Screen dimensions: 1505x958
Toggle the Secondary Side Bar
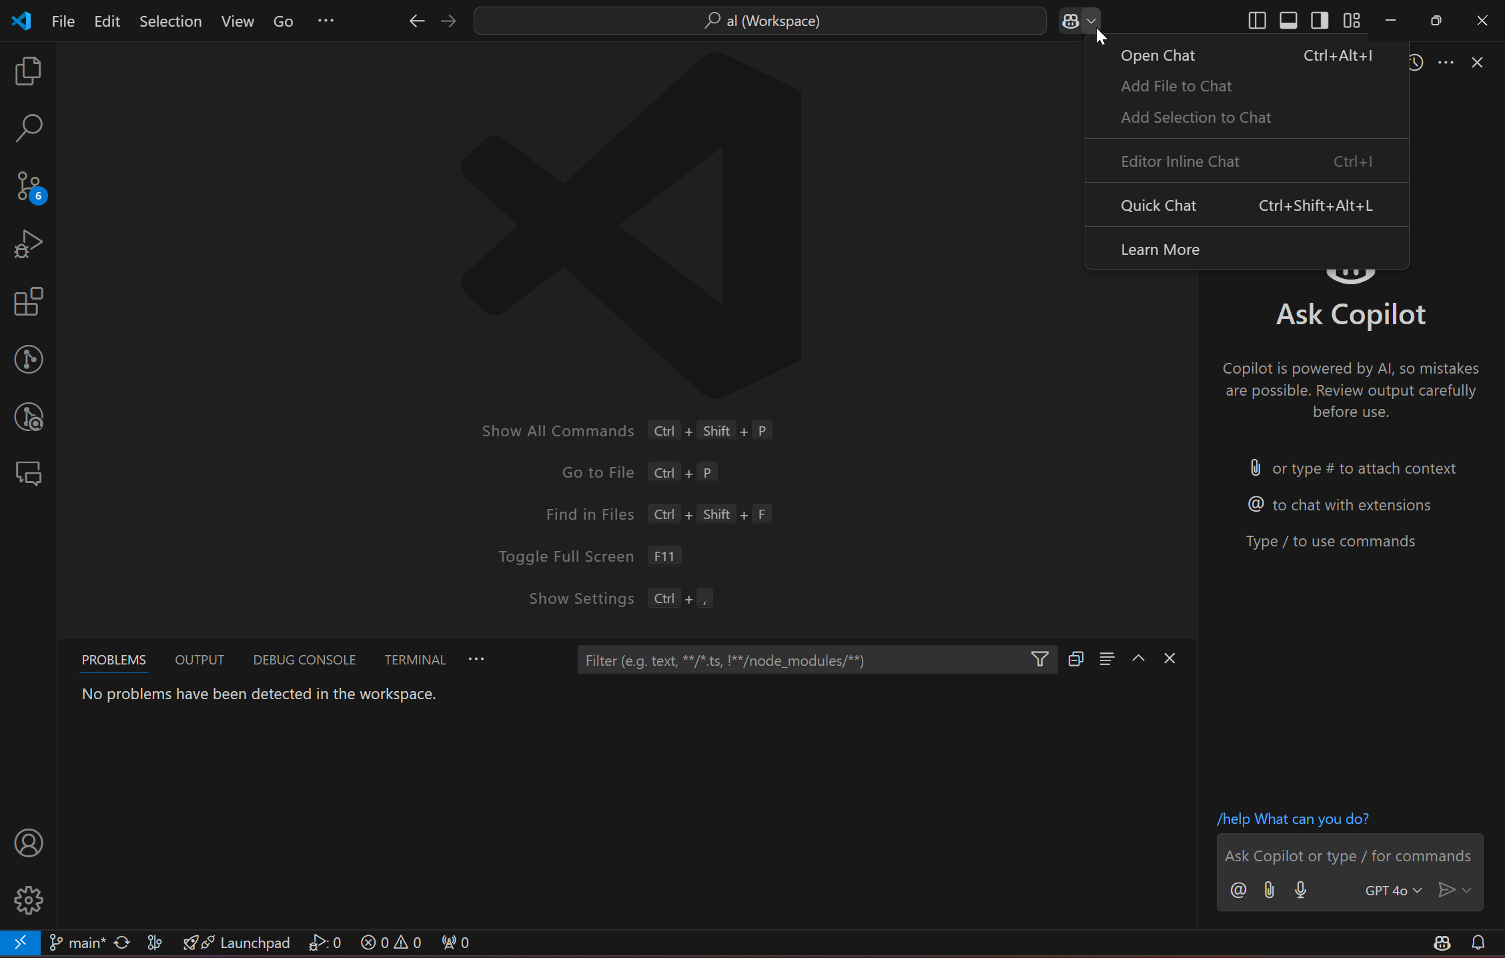pyautogui.click(x=1319, y=20)
